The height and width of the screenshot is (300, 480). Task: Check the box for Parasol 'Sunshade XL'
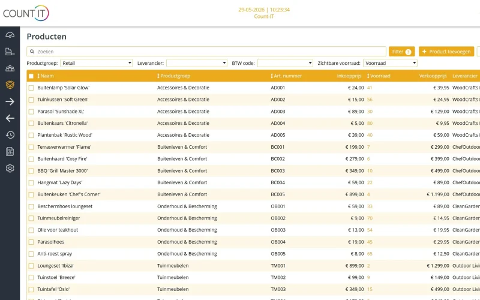31,112
